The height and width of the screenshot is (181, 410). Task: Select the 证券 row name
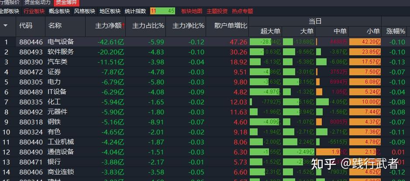(x=54, y=72)
